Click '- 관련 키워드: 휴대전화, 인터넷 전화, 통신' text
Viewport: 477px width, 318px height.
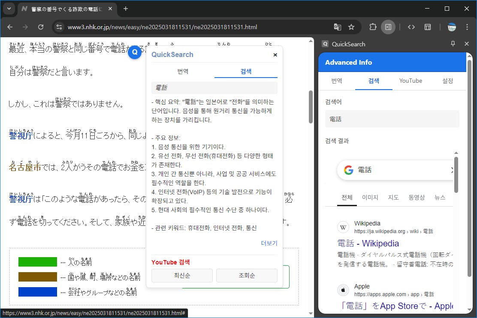coord(204,228)
